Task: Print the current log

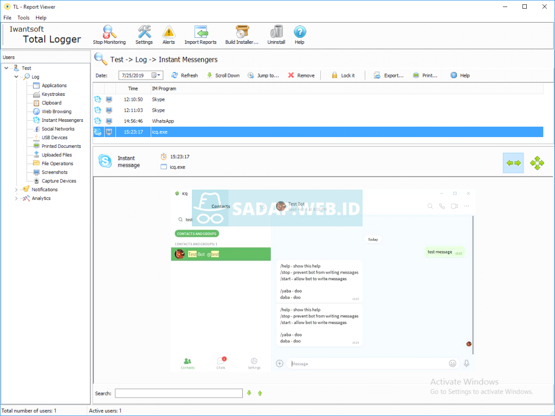Action: [425, 75]
